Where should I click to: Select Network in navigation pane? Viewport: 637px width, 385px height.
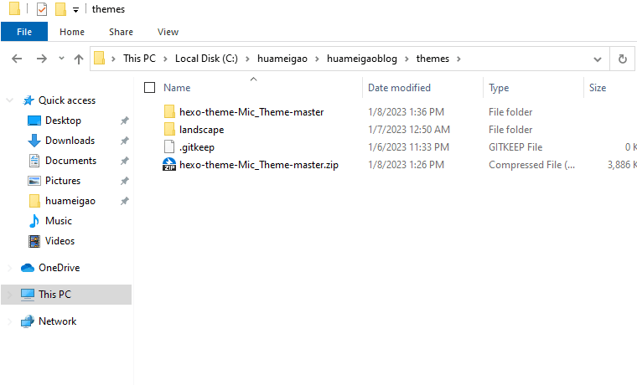point(57,321)
